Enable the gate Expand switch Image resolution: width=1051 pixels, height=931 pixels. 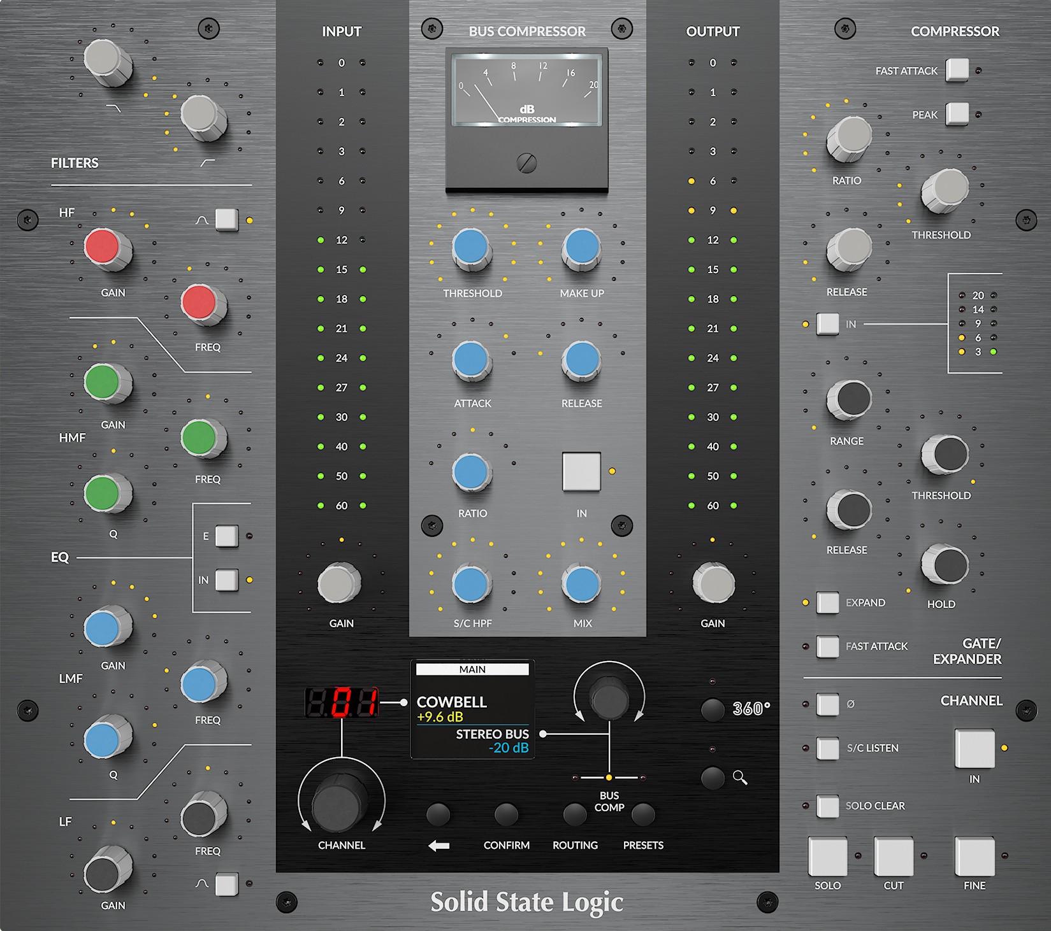coord(827,602)
